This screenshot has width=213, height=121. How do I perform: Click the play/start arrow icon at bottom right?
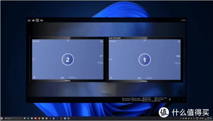click(x=174, y=99)
